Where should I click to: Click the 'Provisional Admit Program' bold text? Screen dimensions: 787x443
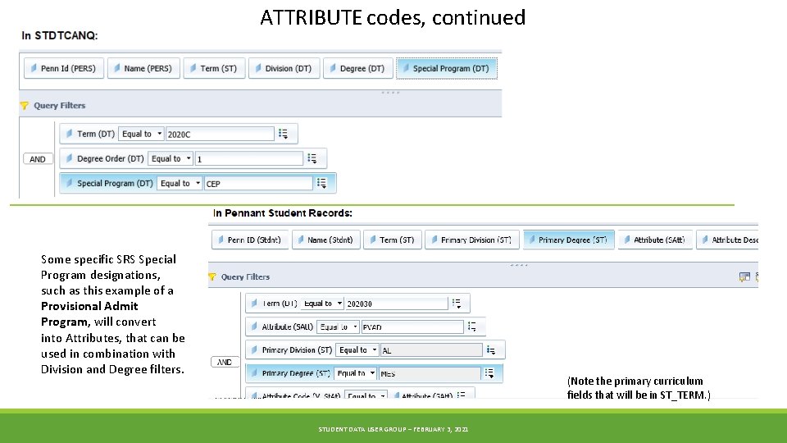click(x=89, y=314)
